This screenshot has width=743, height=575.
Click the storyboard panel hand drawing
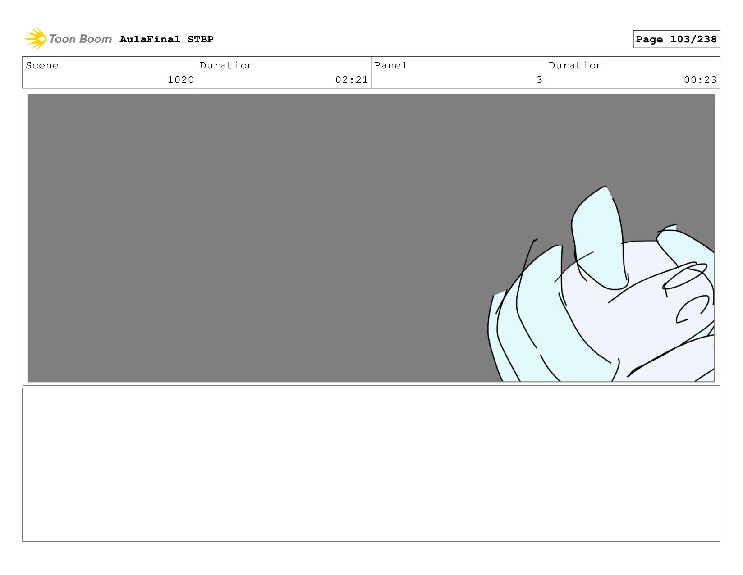[x=601, y=285]
